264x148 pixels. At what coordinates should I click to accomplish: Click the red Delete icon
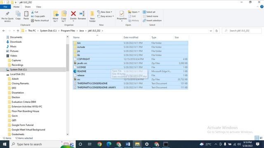click(x=73, y=14)
